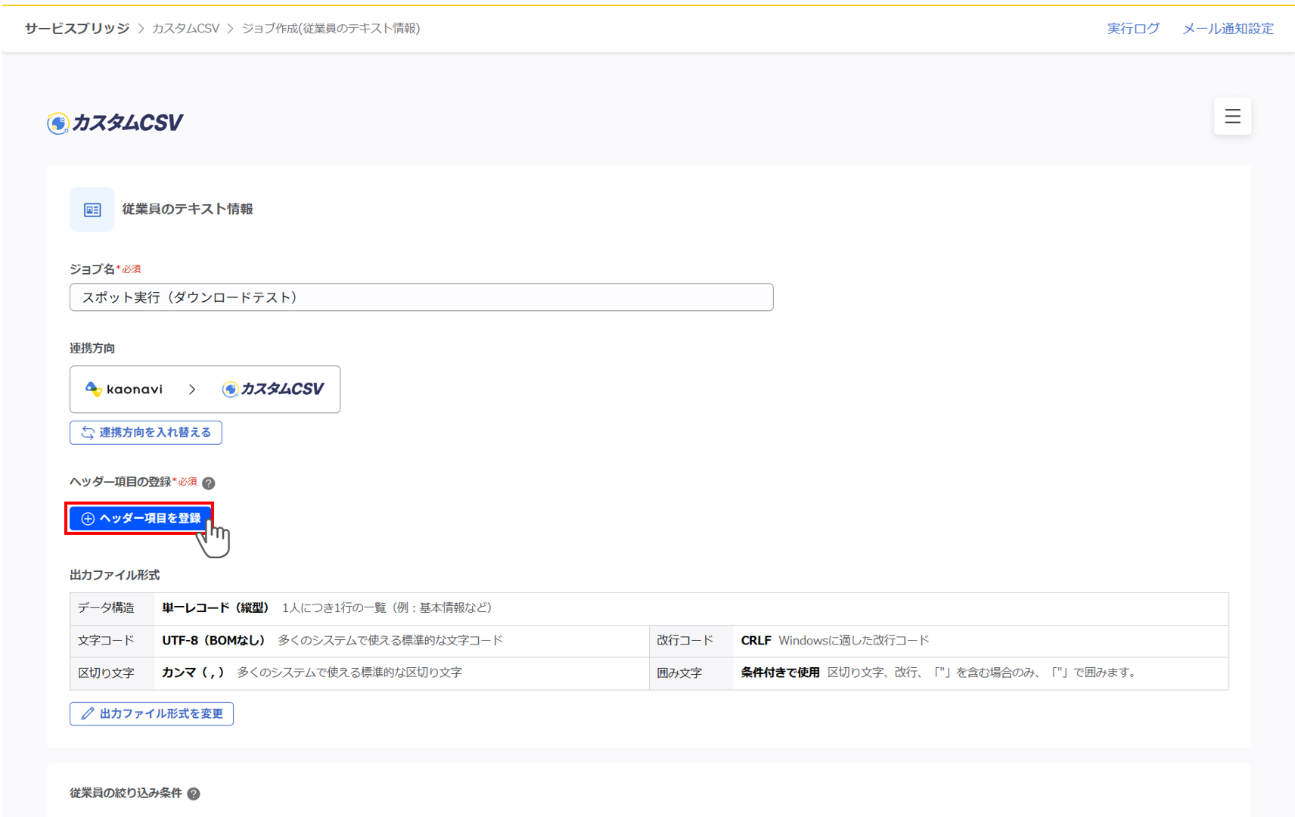Click the hamburger menu icon top right
The height and width of the screenshot is (817, 1295).
click(x=1232, y=116)
